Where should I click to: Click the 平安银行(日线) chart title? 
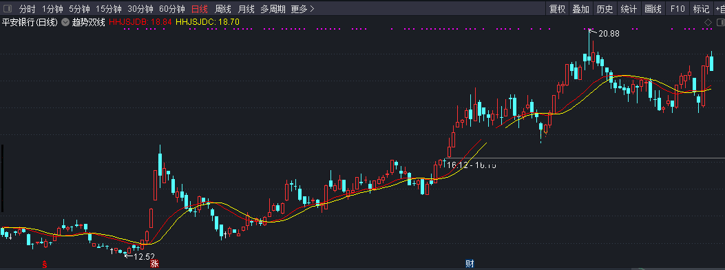[x=30, y=22]
